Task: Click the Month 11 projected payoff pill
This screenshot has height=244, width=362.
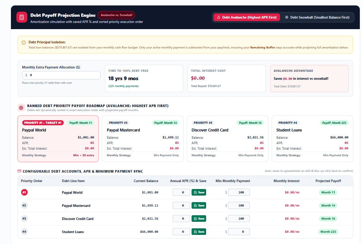Action: [x=328, y=192]
